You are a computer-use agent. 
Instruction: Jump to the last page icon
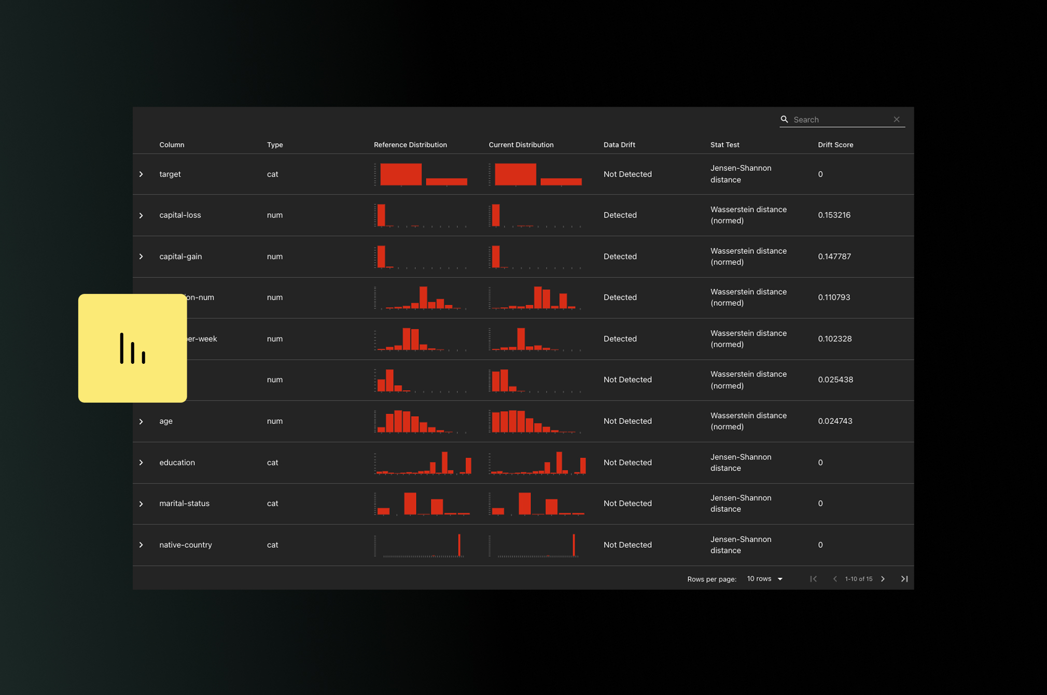tap(904, 579)
